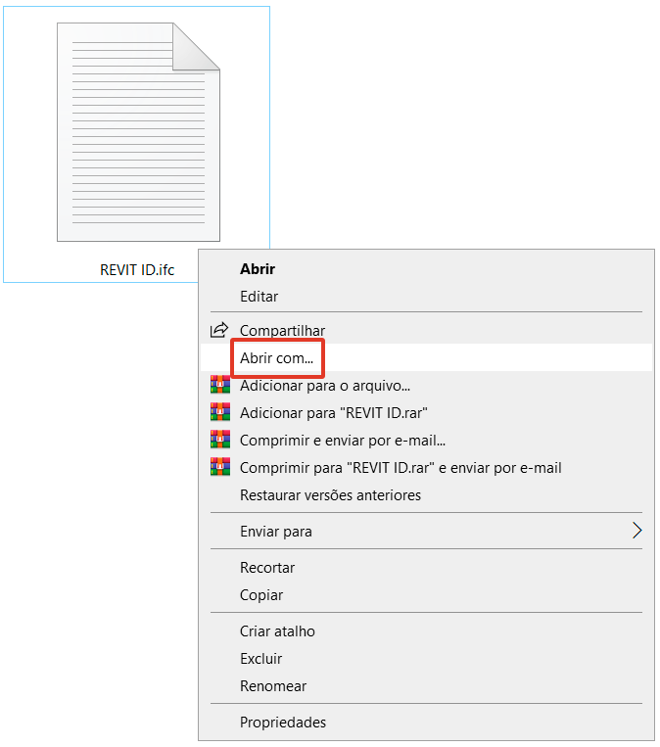Click the Compartilhar share icon
660x747 pixels.
(x=219, y=330)
